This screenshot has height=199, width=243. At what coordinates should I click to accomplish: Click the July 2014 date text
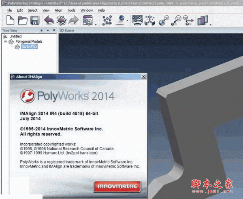coord(30,119)
